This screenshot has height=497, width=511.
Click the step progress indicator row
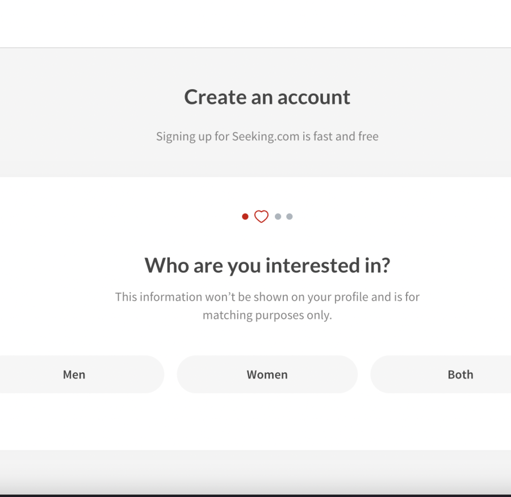(267, 216)
